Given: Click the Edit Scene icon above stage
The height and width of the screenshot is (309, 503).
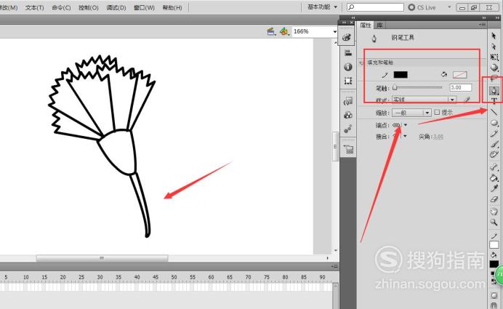Looking at the screenshot, I should pos(271,31).
